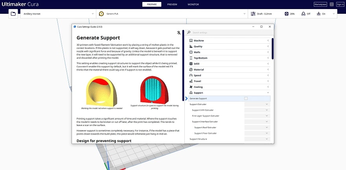Click the Speed category icon

[191, 75]
